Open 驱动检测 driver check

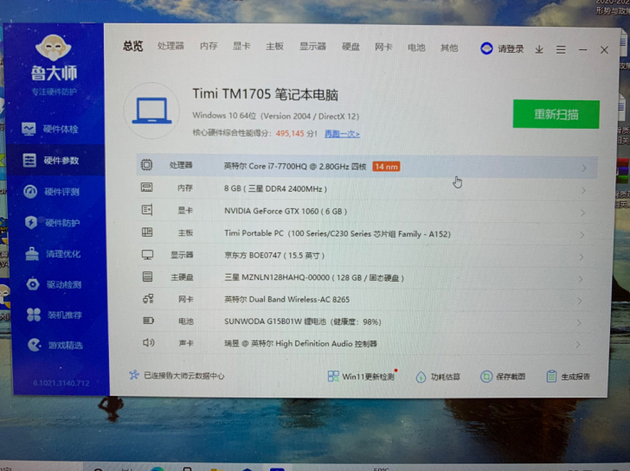tap(54, 284)
